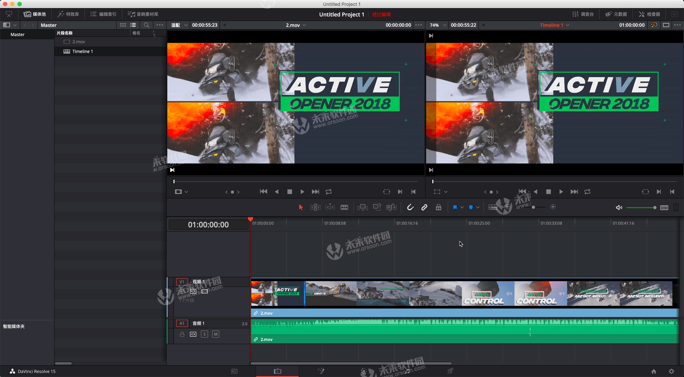
Task: Open the Media Pool panel
Action: (35, 14)
